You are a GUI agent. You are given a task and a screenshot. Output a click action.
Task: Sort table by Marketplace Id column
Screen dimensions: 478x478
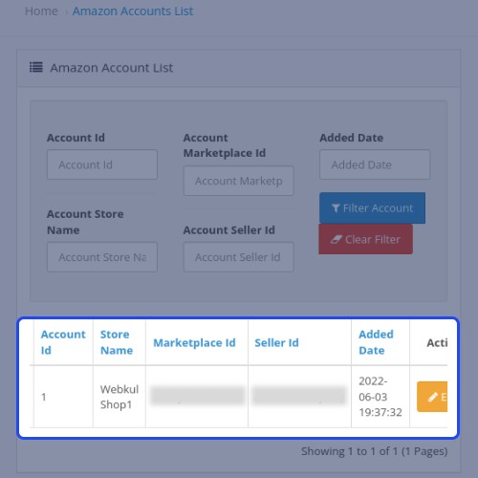pyautogui.click(x=194, y=343)
